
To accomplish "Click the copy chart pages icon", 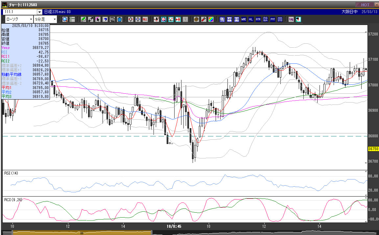I will pyautogui.click(x=112, y=19).
